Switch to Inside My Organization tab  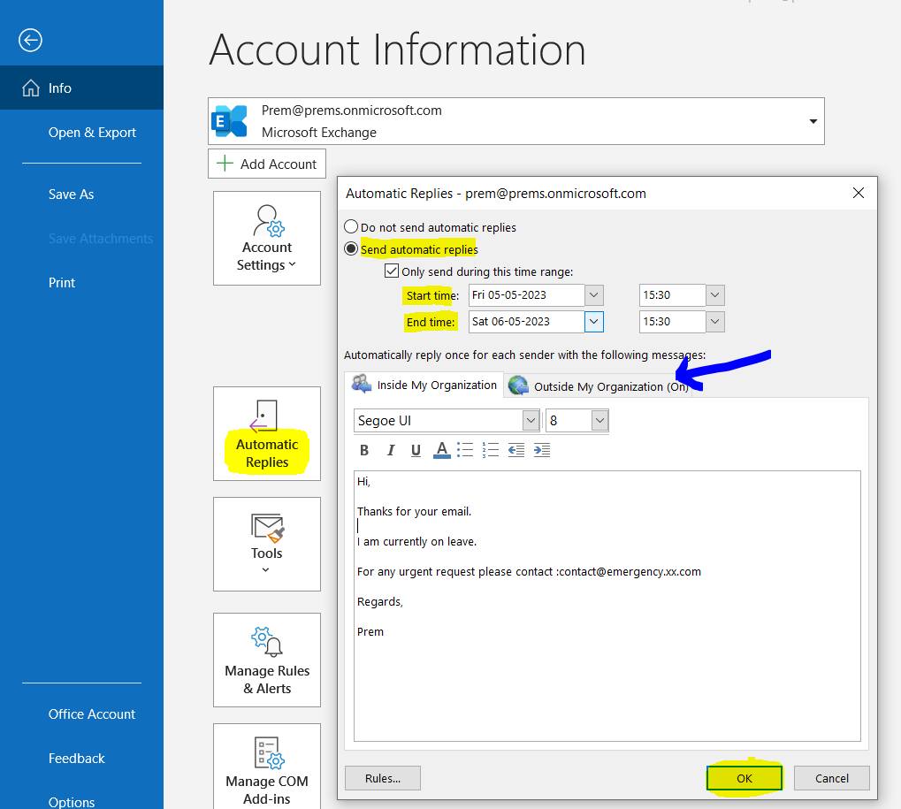pos(424,385)
